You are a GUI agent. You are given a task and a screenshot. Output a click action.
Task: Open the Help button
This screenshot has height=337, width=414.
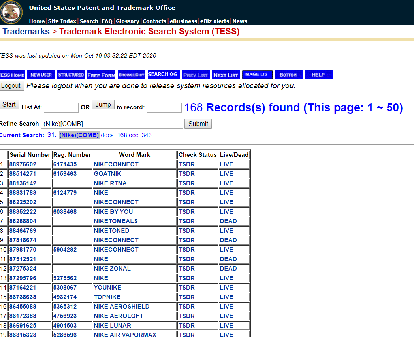pyautogui.click(x=318, y=75)
